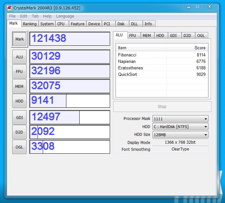The width and height of the screenshot is (225, 203).
Task: Run the FPU benchmark button
Action: point(19,71)
